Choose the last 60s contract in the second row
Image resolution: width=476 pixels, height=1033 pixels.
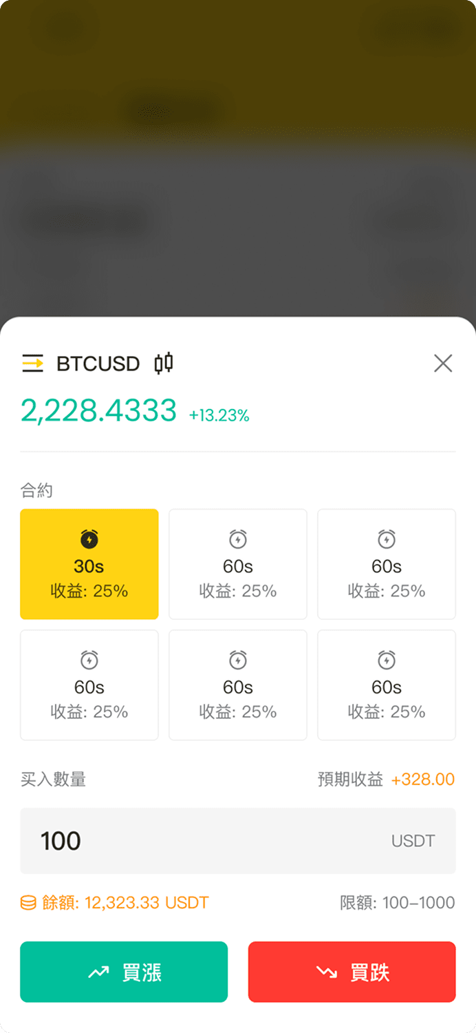pyautogui.click(x=387, y=685)
